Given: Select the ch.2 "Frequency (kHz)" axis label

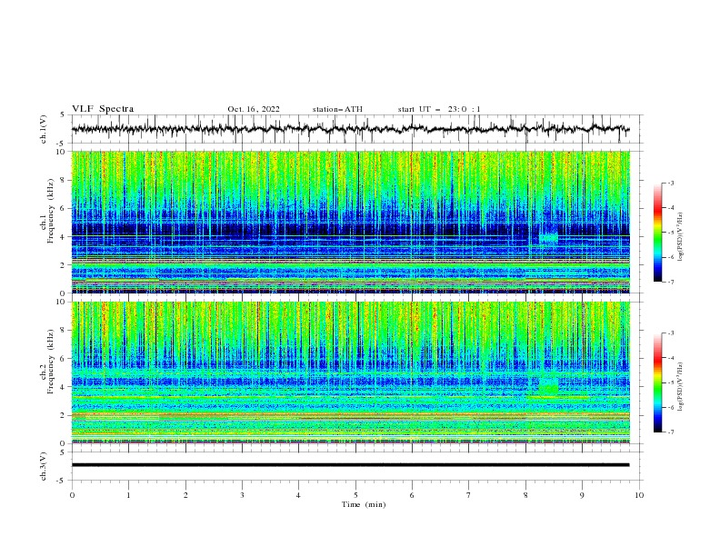Looking at the screenshot, I should point(52,362).
